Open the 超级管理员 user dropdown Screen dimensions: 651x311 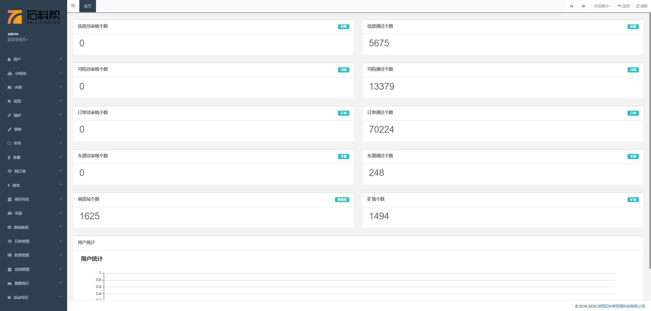(18, 40)
